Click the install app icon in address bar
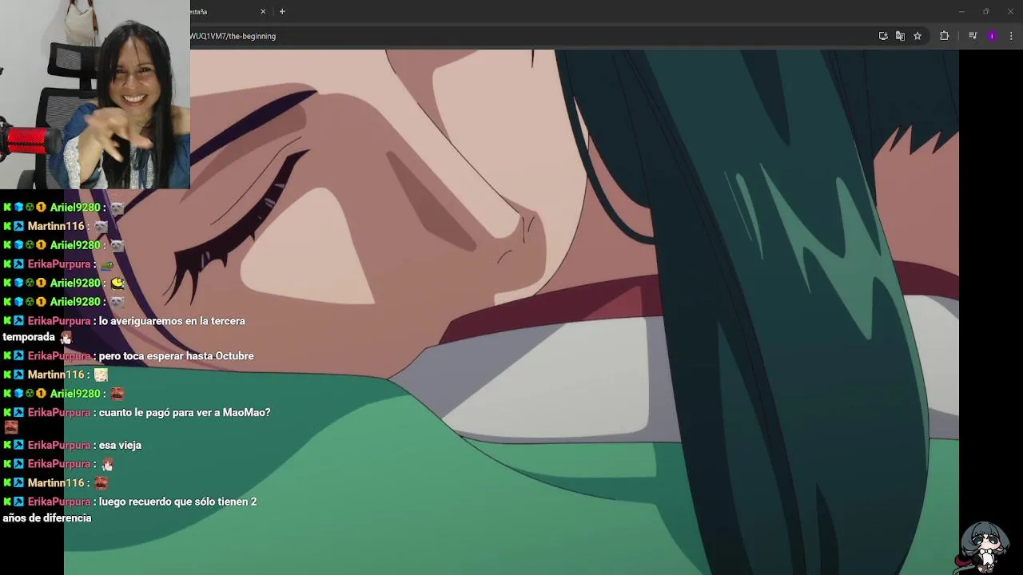 pyautogui.click(x=883, y=36)
